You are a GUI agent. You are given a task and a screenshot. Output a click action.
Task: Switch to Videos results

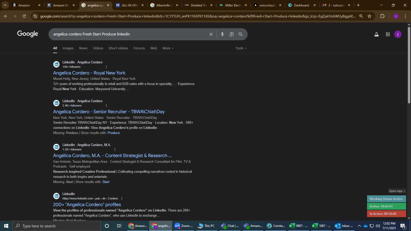click(98, 48)
